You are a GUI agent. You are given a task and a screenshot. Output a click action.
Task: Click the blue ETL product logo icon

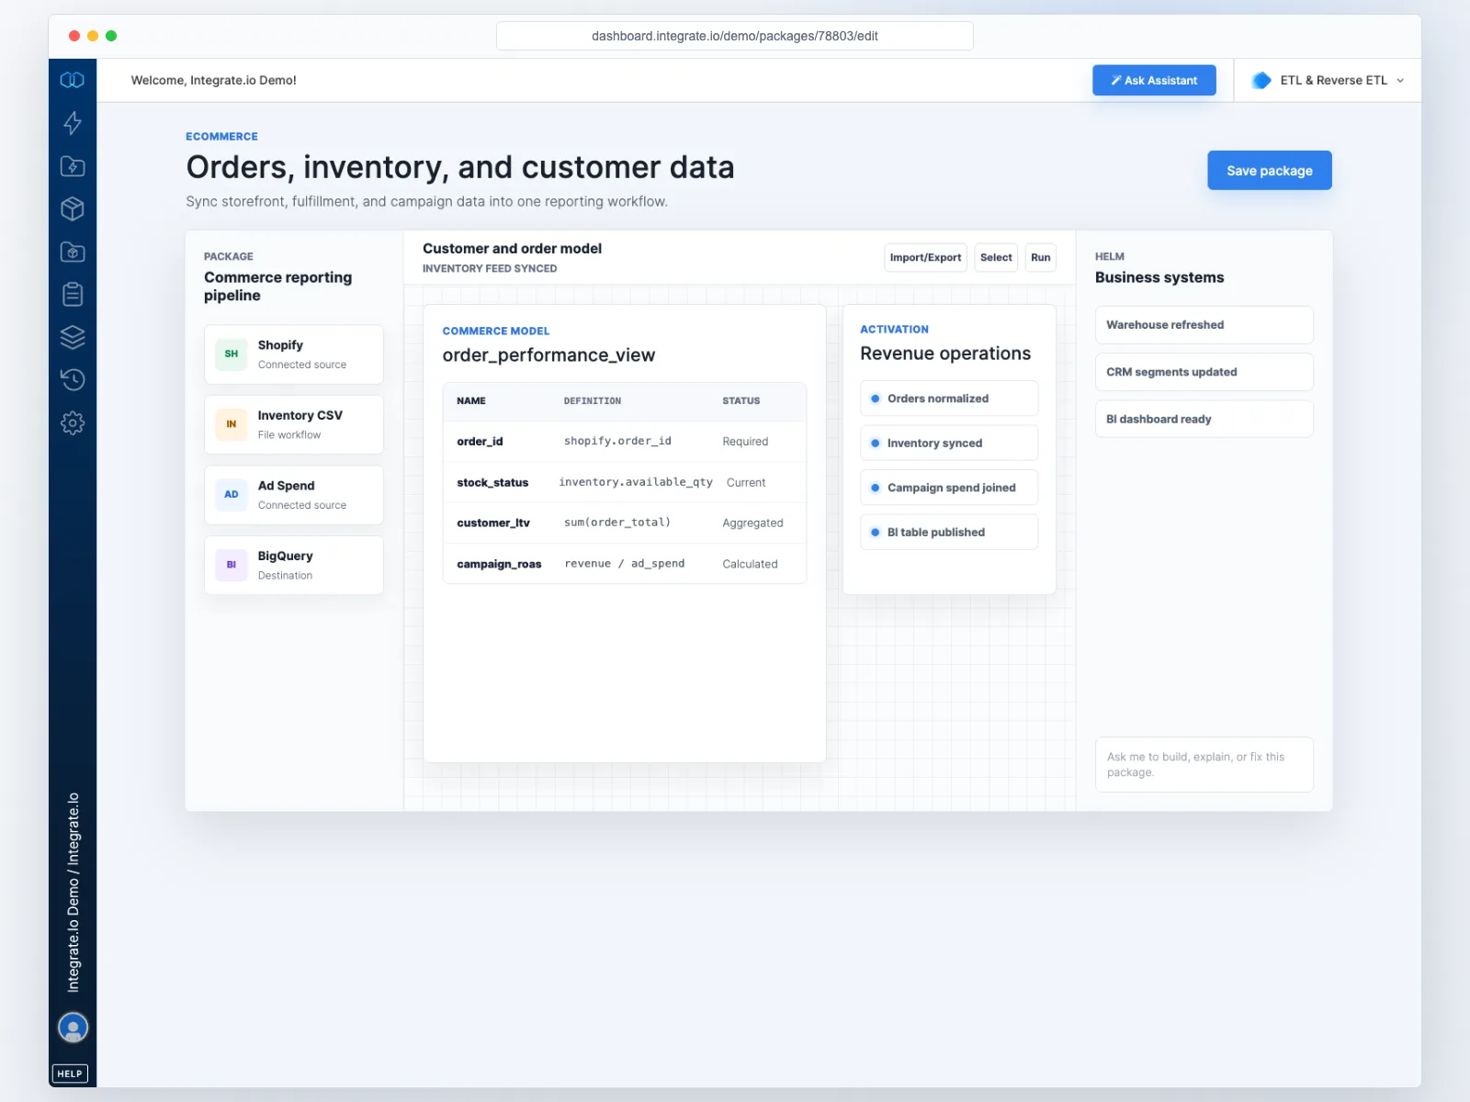coord(1262,80)
